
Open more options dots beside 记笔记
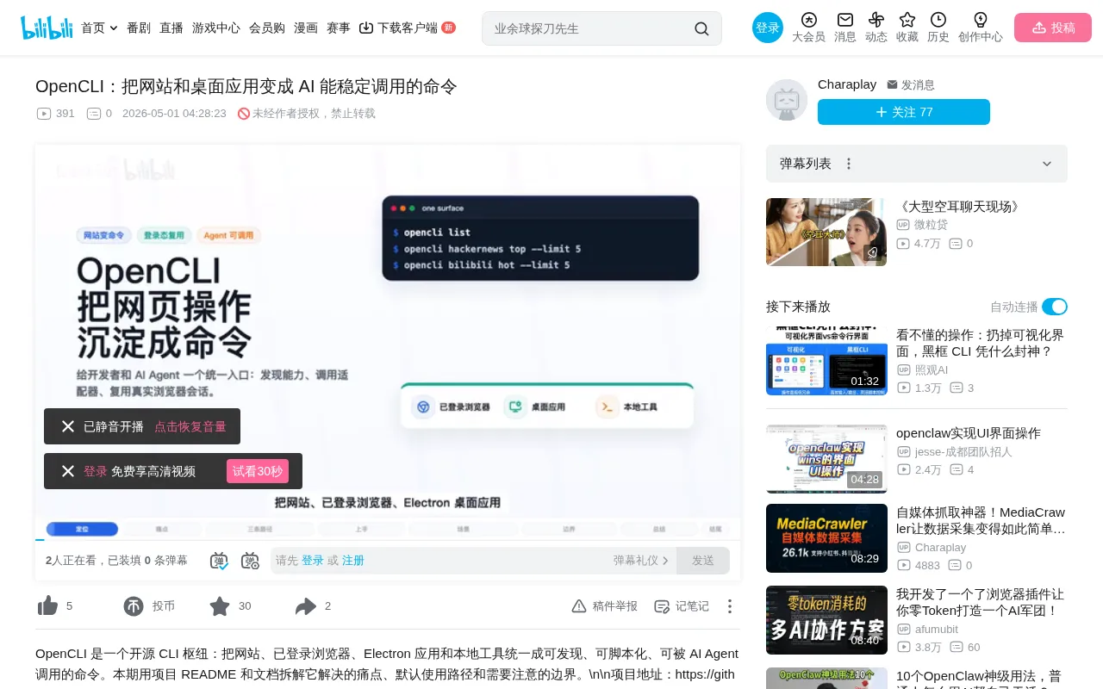click(730, 606)
